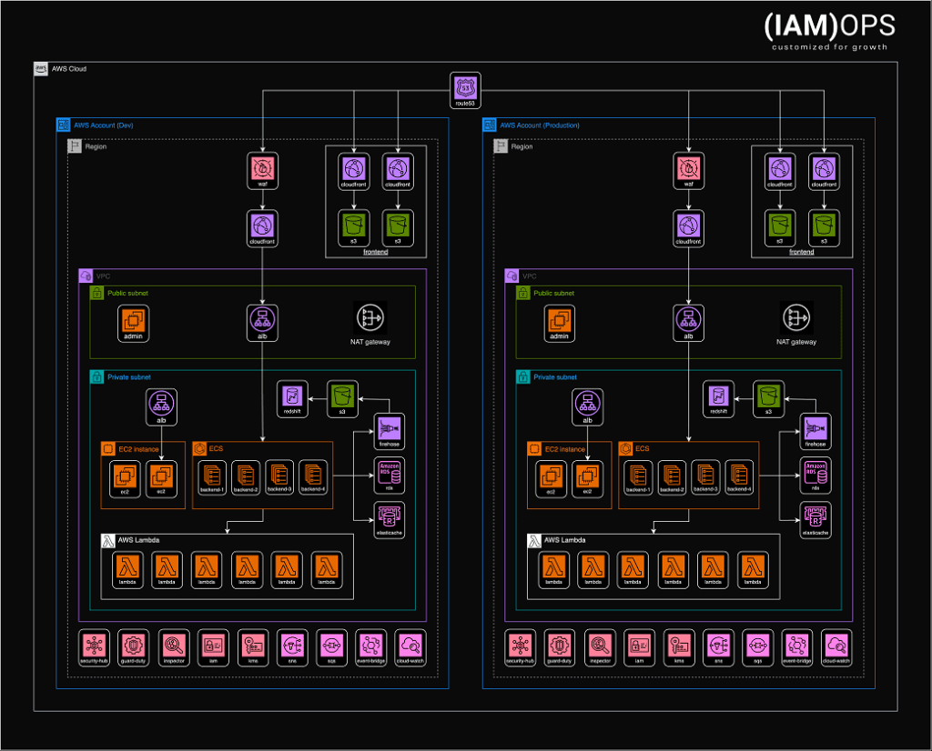Click the NAT gateway in Production account
Image resolution: width=932 pixels, height=751 pixels.
click(x=796, y=317)
